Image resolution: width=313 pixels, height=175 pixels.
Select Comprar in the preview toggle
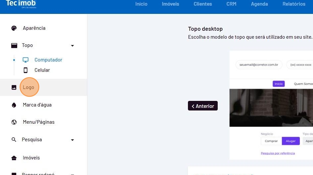(x=271, y=141)
